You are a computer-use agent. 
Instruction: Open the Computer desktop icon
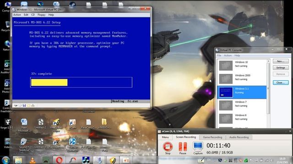click(7, 6)
